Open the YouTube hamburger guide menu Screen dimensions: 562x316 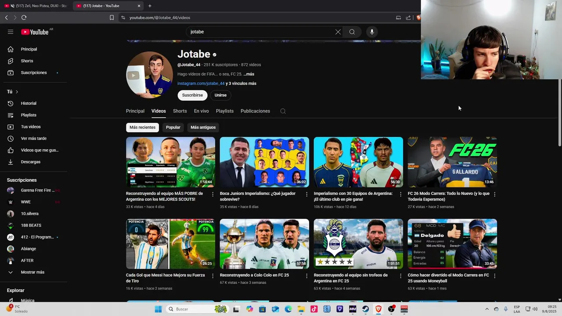tap(11, 32)
